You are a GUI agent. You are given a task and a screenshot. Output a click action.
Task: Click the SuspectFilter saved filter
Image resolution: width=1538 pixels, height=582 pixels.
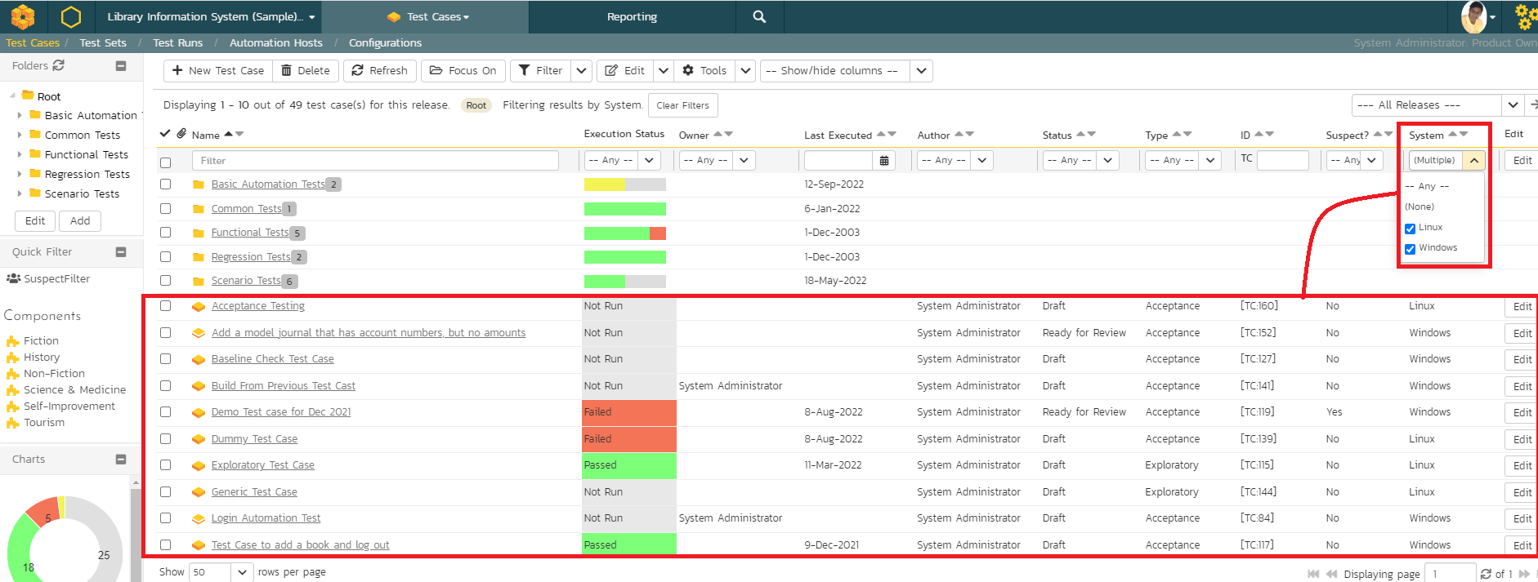tap(56, 279)
